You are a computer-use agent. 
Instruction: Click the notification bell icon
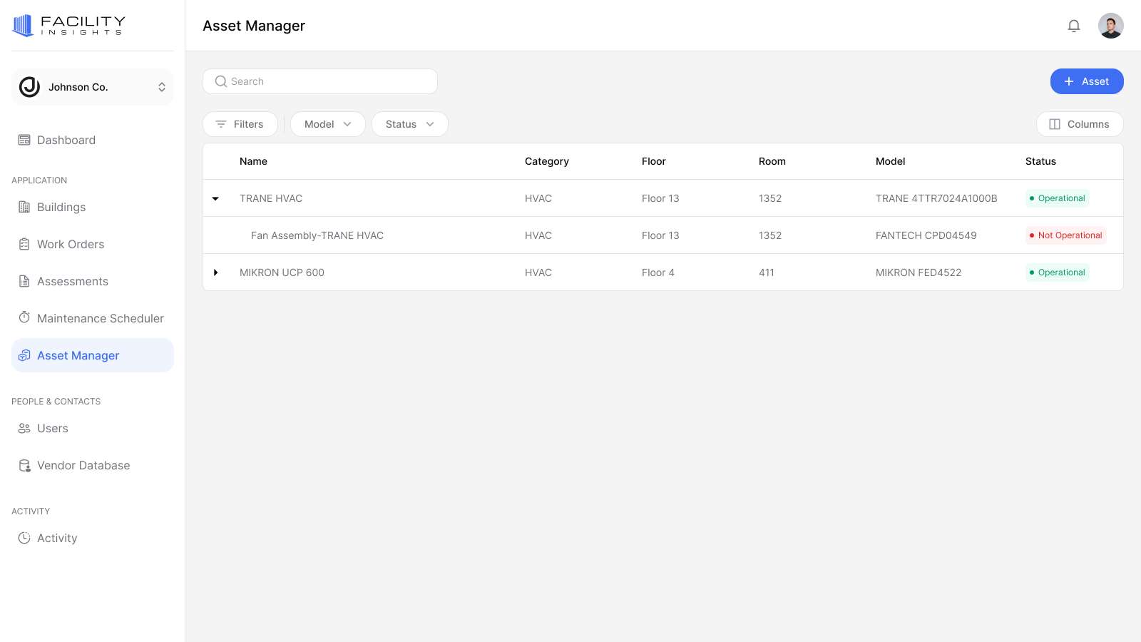pyautogui.click(x=1074, y=25)
